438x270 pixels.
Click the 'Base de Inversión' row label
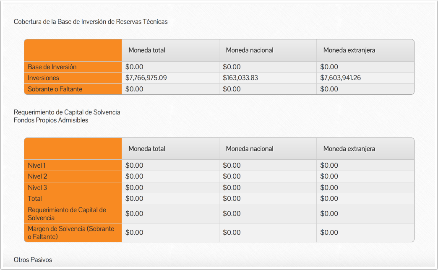52,67
